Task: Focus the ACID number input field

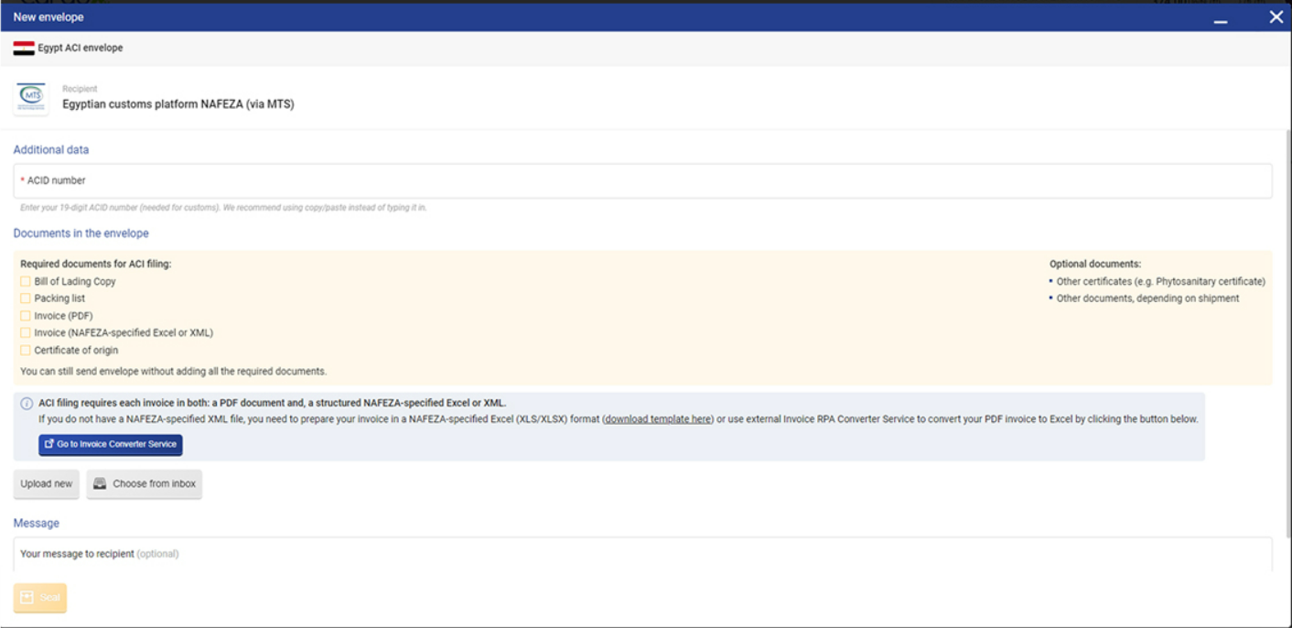Action: click(x=642, y=181)
